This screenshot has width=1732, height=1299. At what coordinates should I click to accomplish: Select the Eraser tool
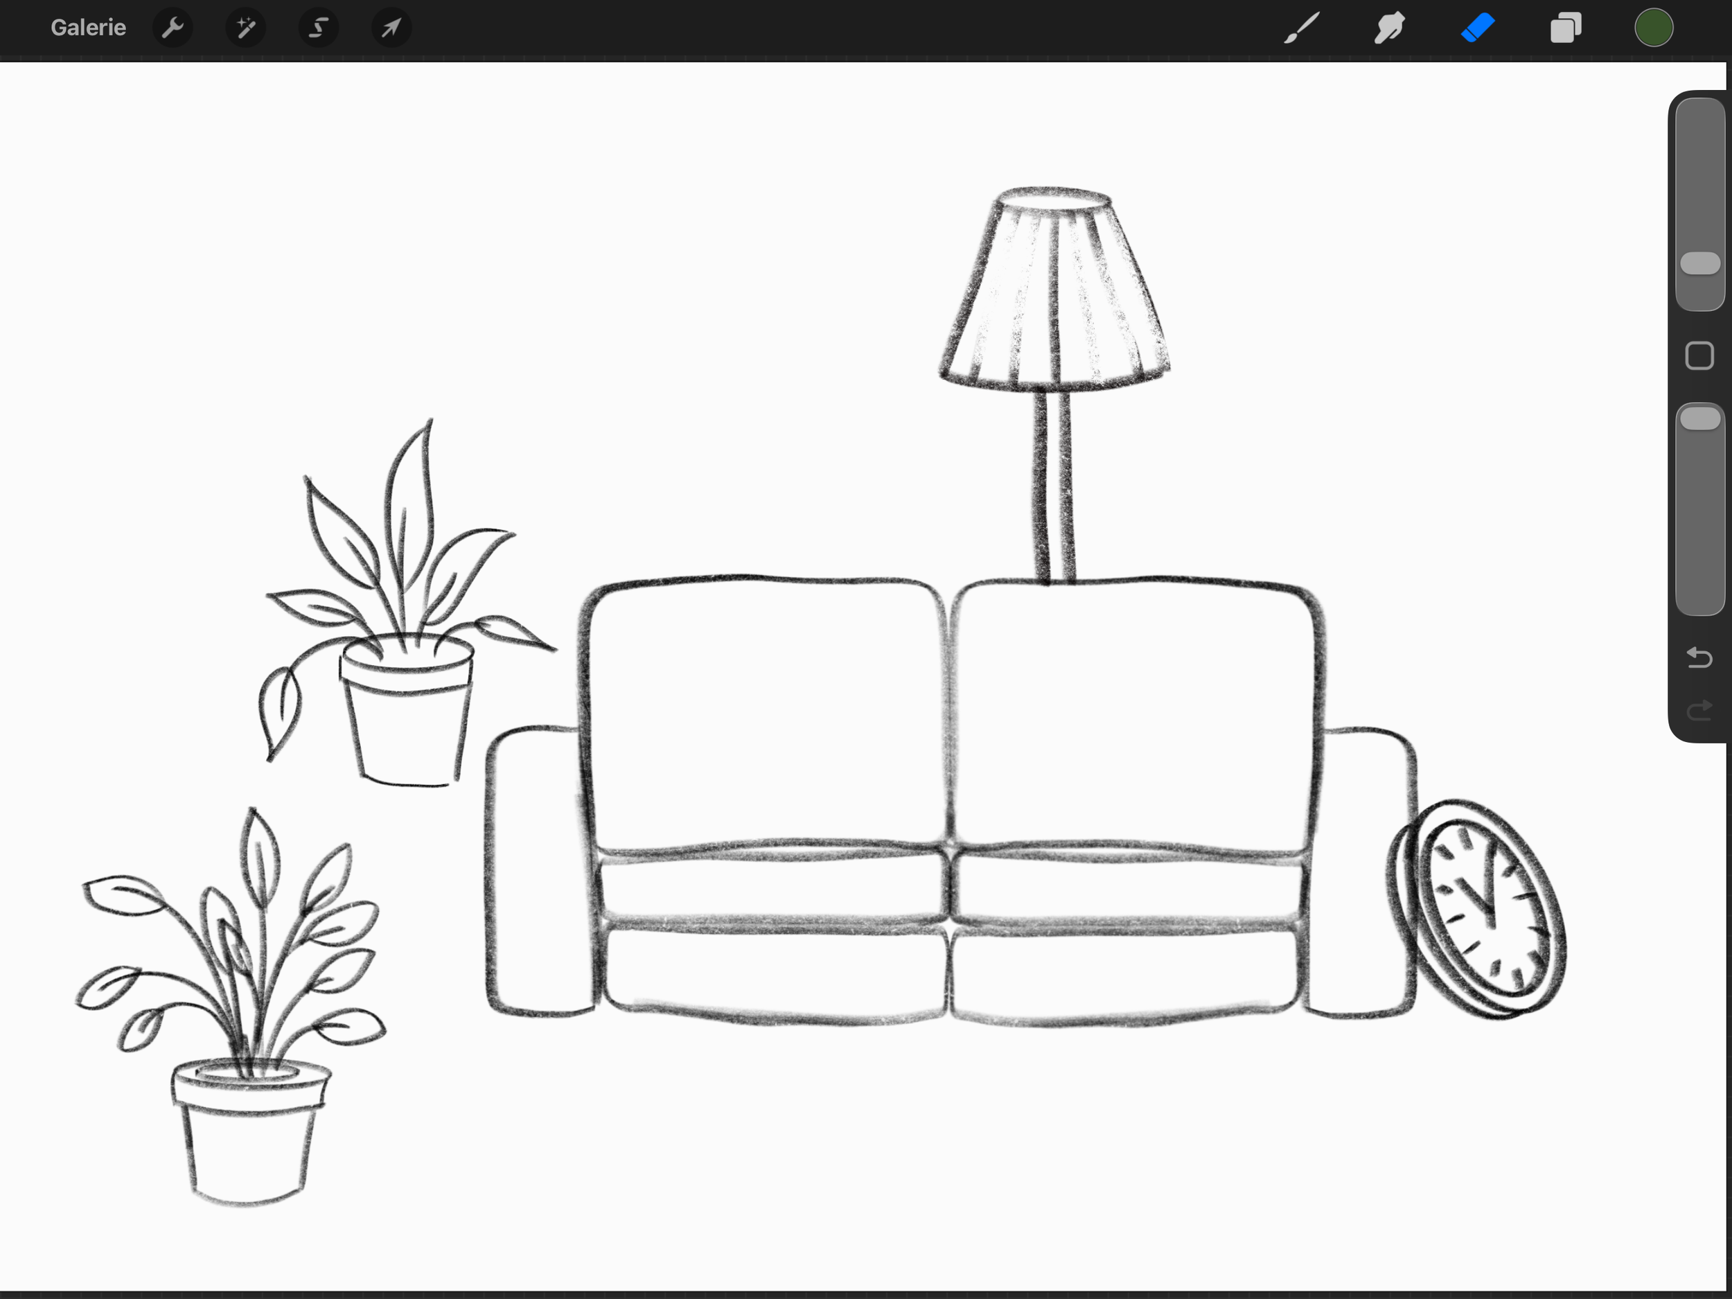point(1478,28)
